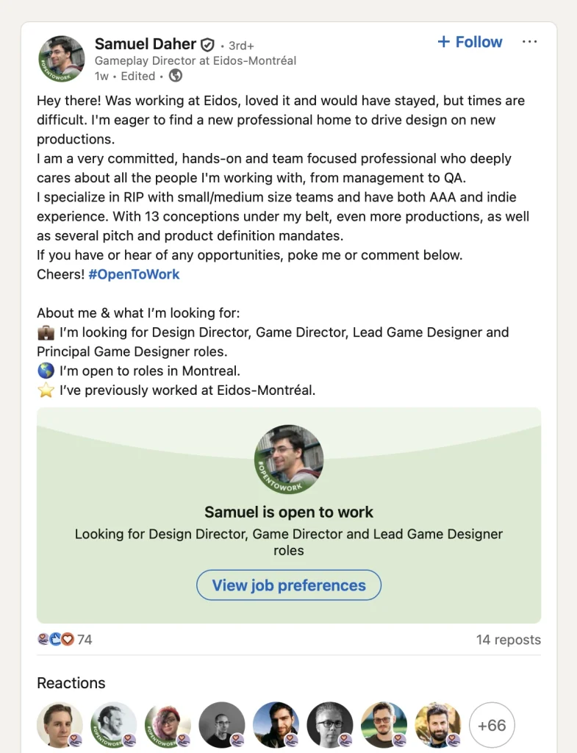Viewport: 577px width, 753px height.
Task: Click the Samuel Daher name link
Action: coord(146,44)
